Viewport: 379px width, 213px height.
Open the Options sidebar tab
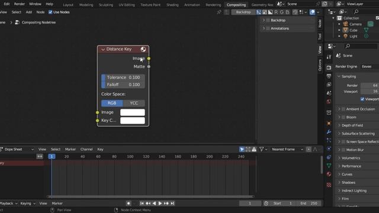(x=320, y=65)
